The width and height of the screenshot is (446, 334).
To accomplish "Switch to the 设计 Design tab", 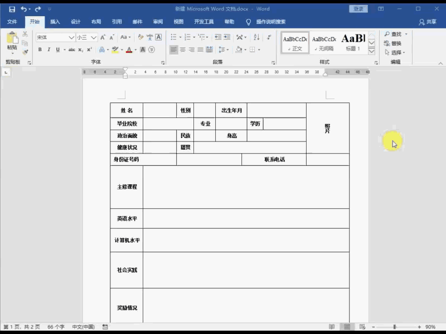I will click(x=75, y=22).
